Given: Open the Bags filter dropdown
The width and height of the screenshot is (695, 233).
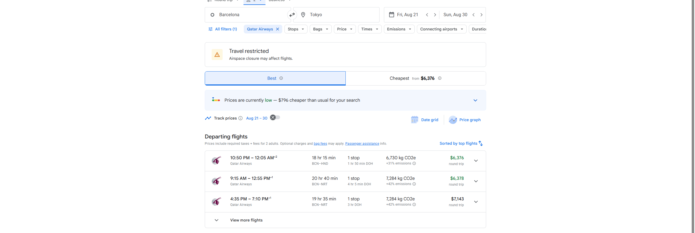Looking at the screenshot, I should pyautogui.click(x=321, y=29).
